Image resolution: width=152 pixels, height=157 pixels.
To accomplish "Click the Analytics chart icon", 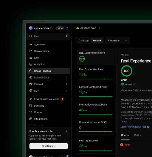I will [x=31, y=64].
